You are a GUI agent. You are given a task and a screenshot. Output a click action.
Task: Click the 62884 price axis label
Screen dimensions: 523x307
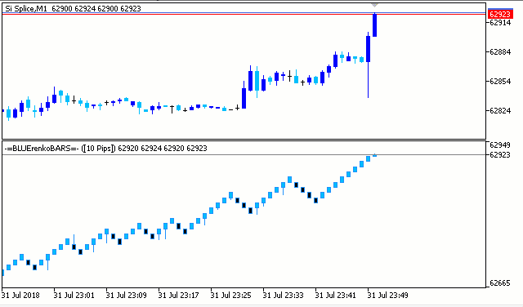point(500,52)
